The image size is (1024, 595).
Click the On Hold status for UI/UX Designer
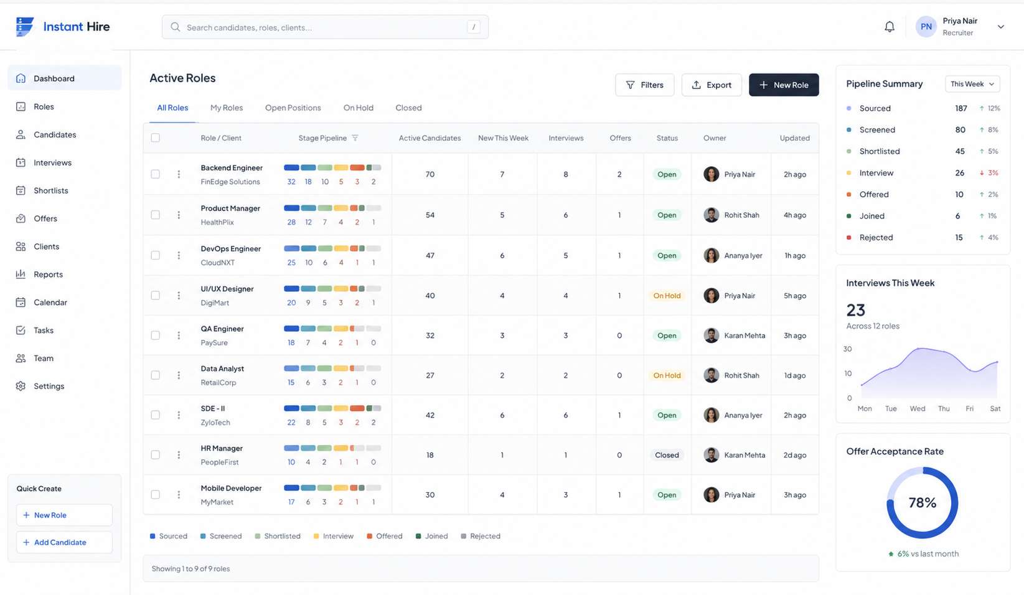coord(667,296)
